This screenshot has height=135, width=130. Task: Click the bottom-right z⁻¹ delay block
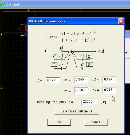pyautogui.click(x=89, y=65)
